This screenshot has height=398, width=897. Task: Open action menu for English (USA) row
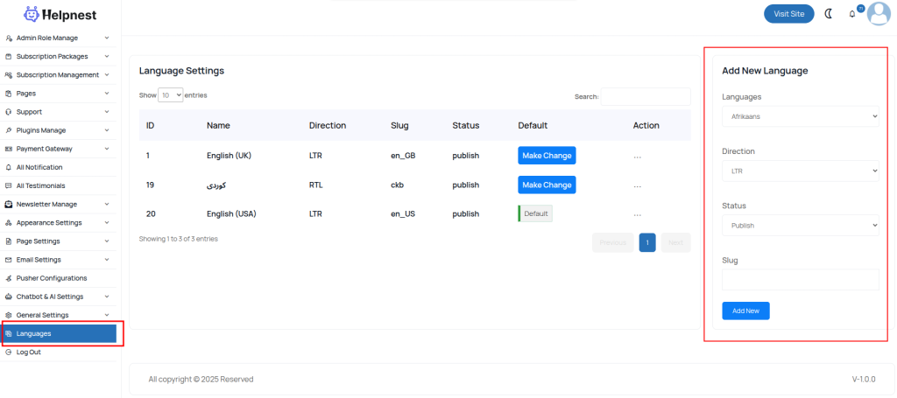(x=638, y=214)
